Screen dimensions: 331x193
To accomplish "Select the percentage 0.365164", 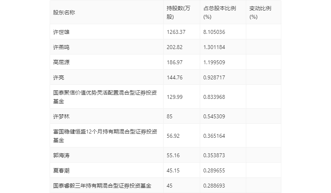I will (214, 136).
